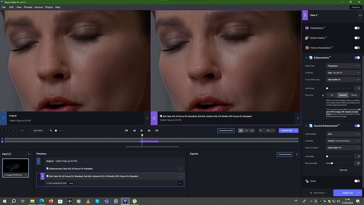Jump to the start of the clip
364x205 pixels.
126,130
